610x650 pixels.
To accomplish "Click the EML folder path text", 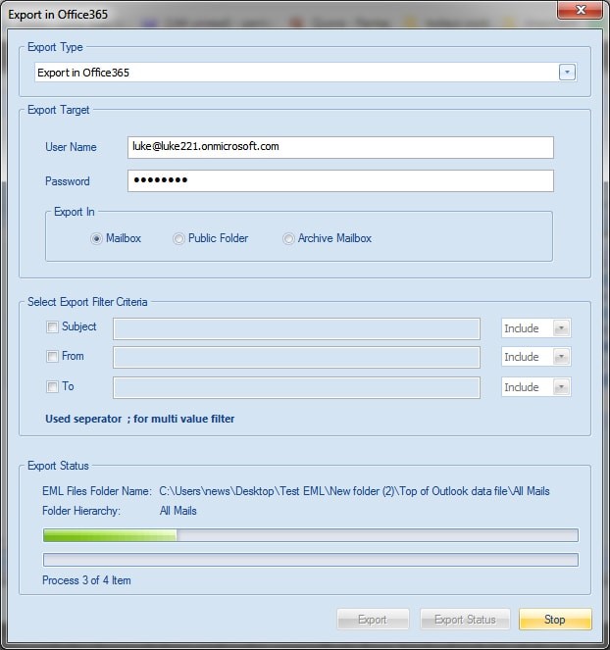I will click(x=354, y=491).
